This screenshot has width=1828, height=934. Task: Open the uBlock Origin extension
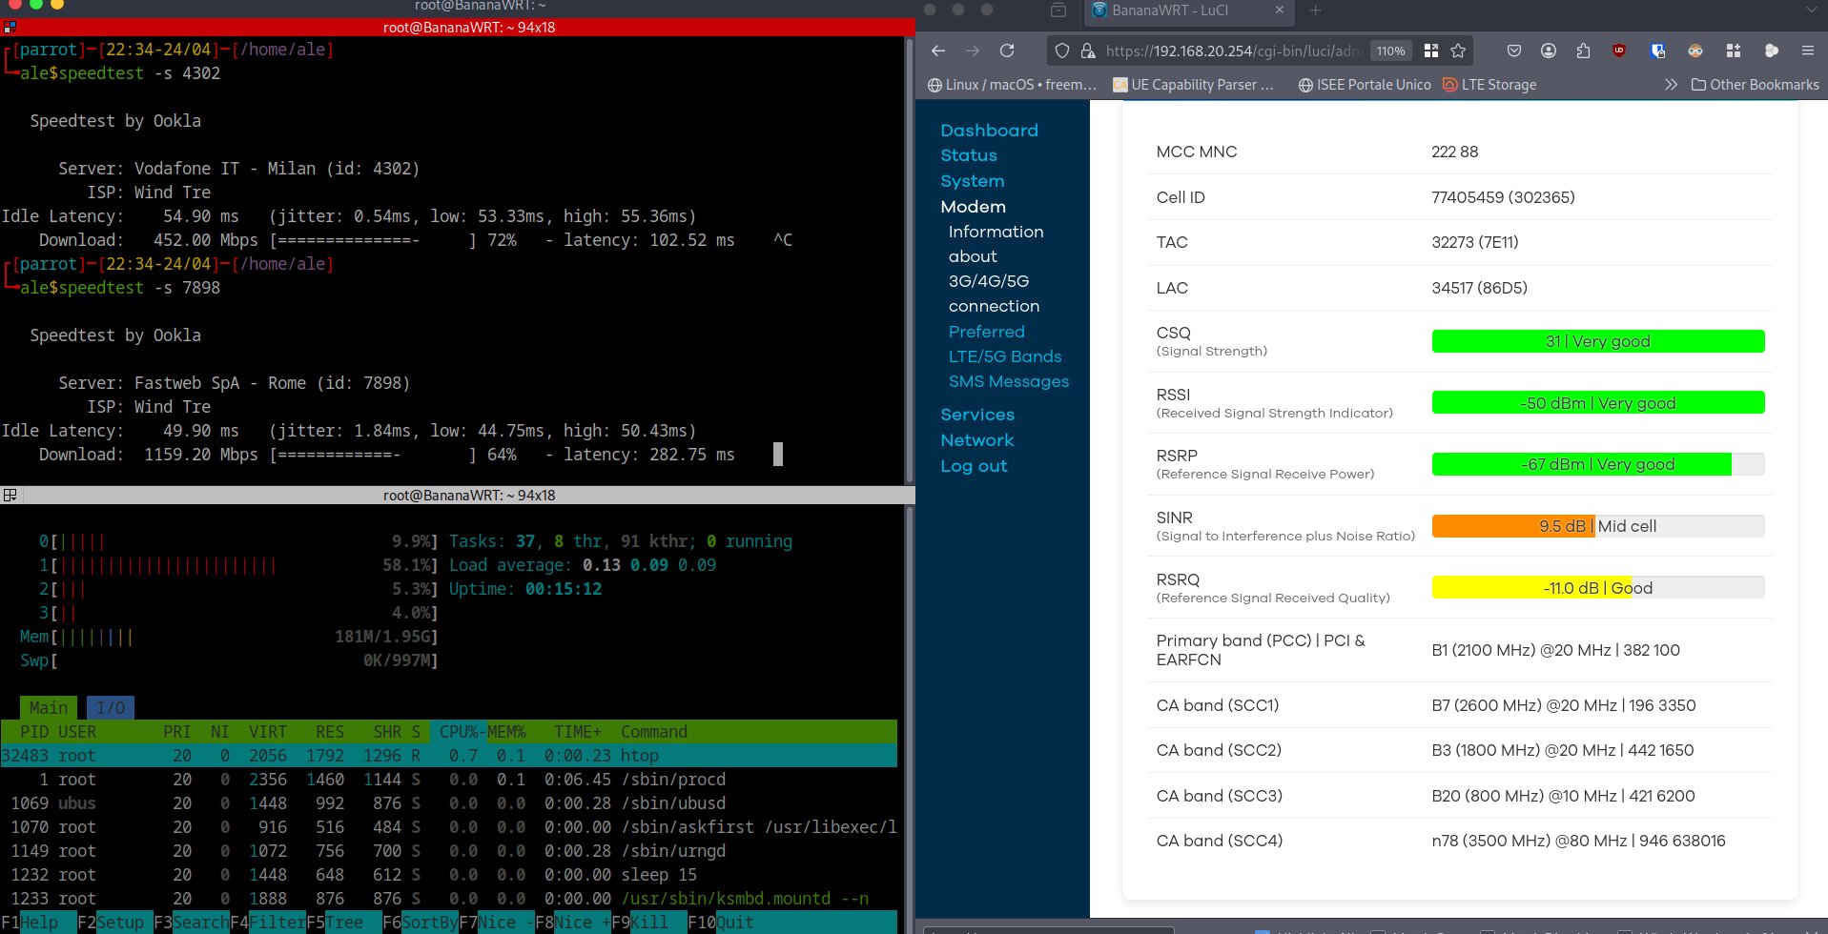[x=1619, y=51]
